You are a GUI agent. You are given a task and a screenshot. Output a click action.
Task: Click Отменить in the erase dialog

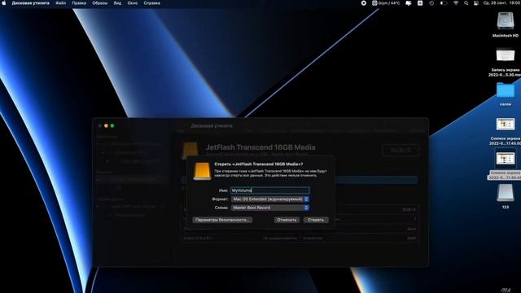[287, 220]
